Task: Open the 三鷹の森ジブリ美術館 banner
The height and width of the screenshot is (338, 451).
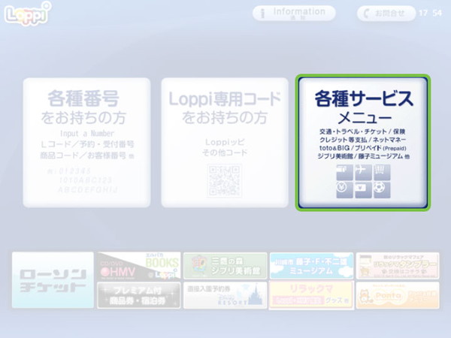Action: point(225,266)
